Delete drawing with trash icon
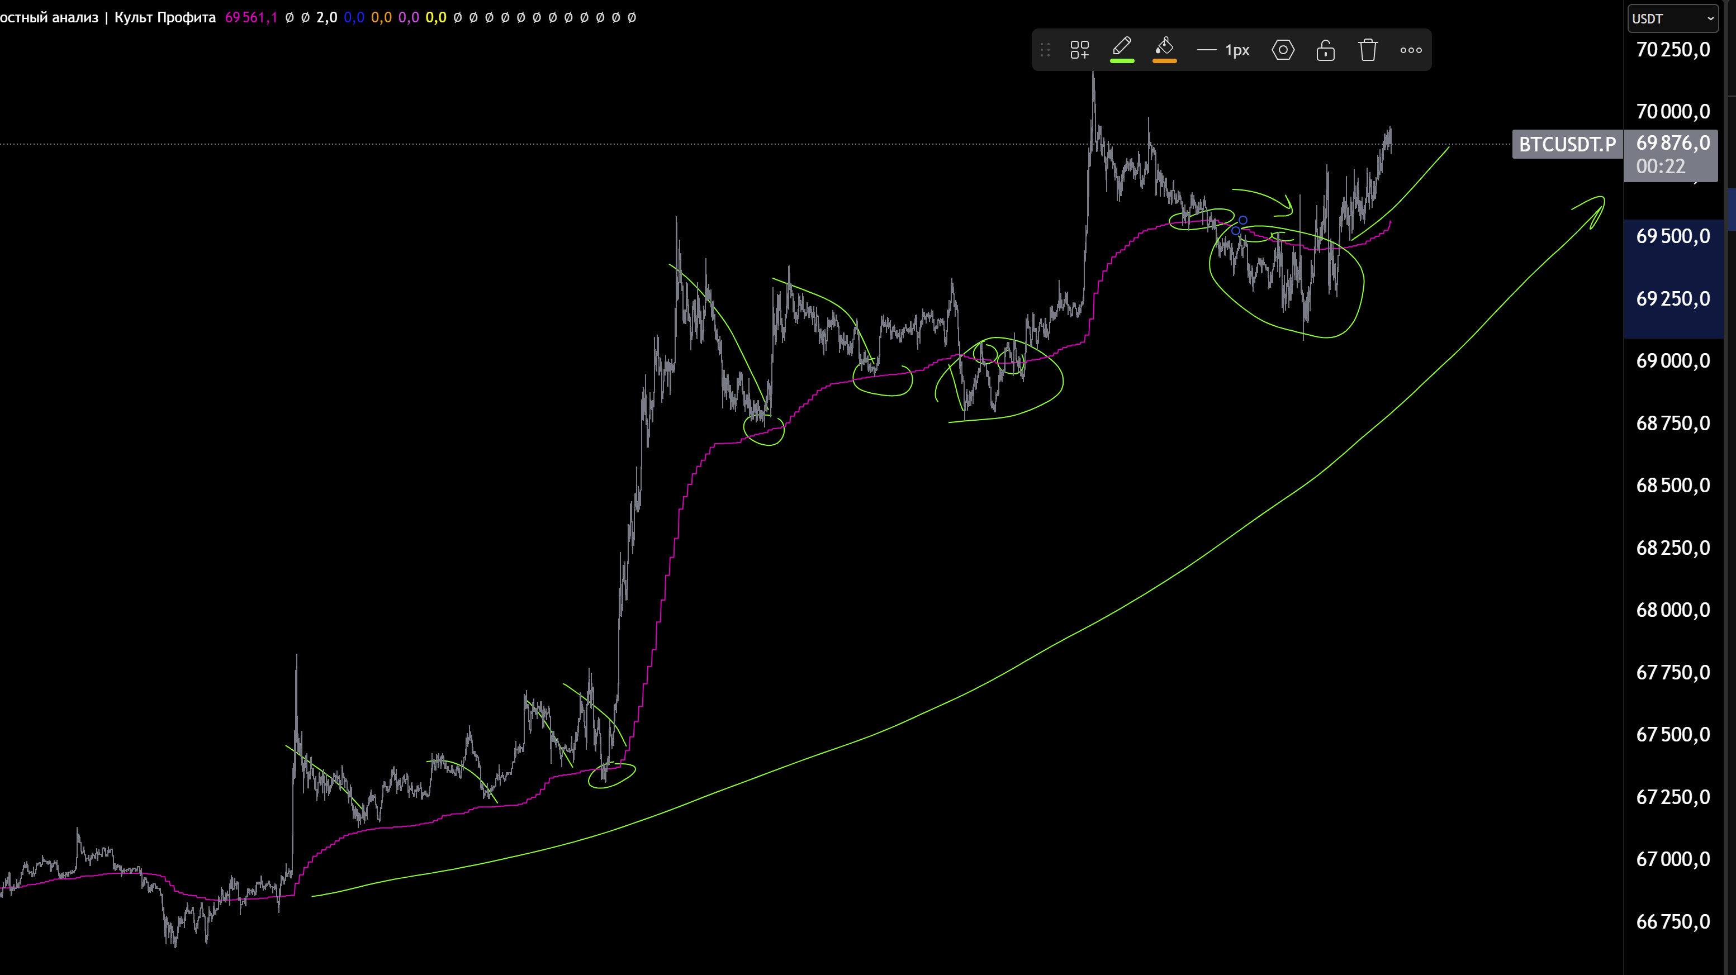 (1368, 50)
